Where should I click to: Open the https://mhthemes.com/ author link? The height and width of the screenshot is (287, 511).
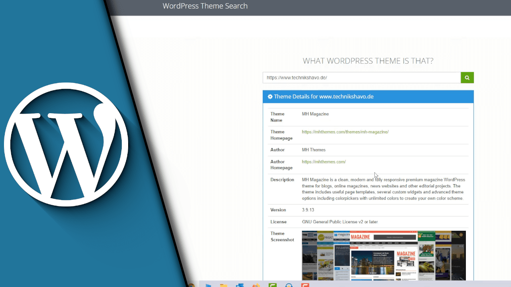click(324, 162)
